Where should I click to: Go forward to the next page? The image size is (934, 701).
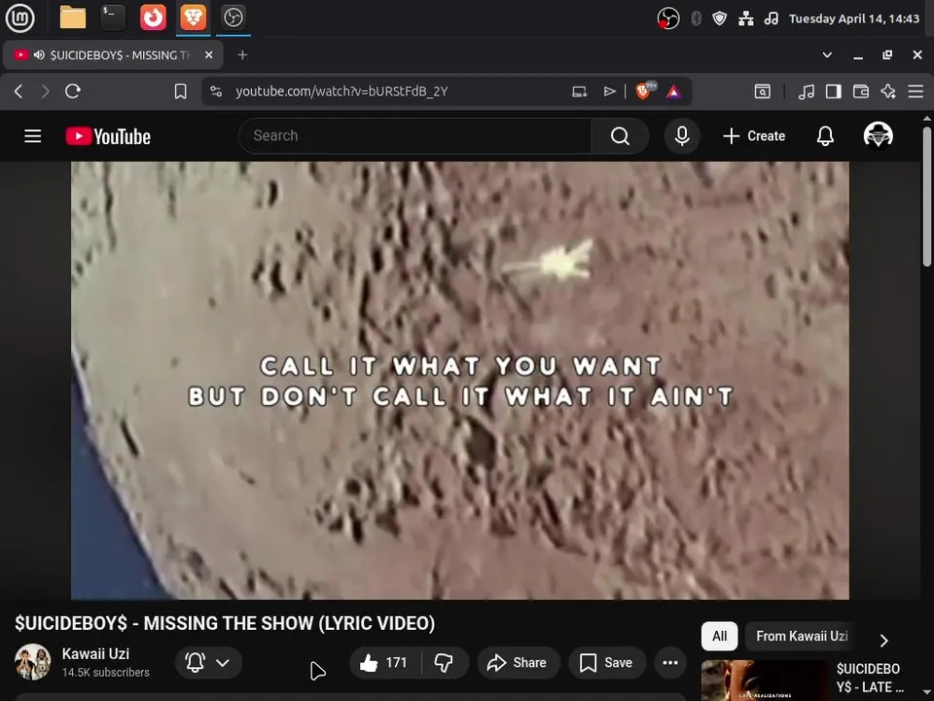coord(46,92)
